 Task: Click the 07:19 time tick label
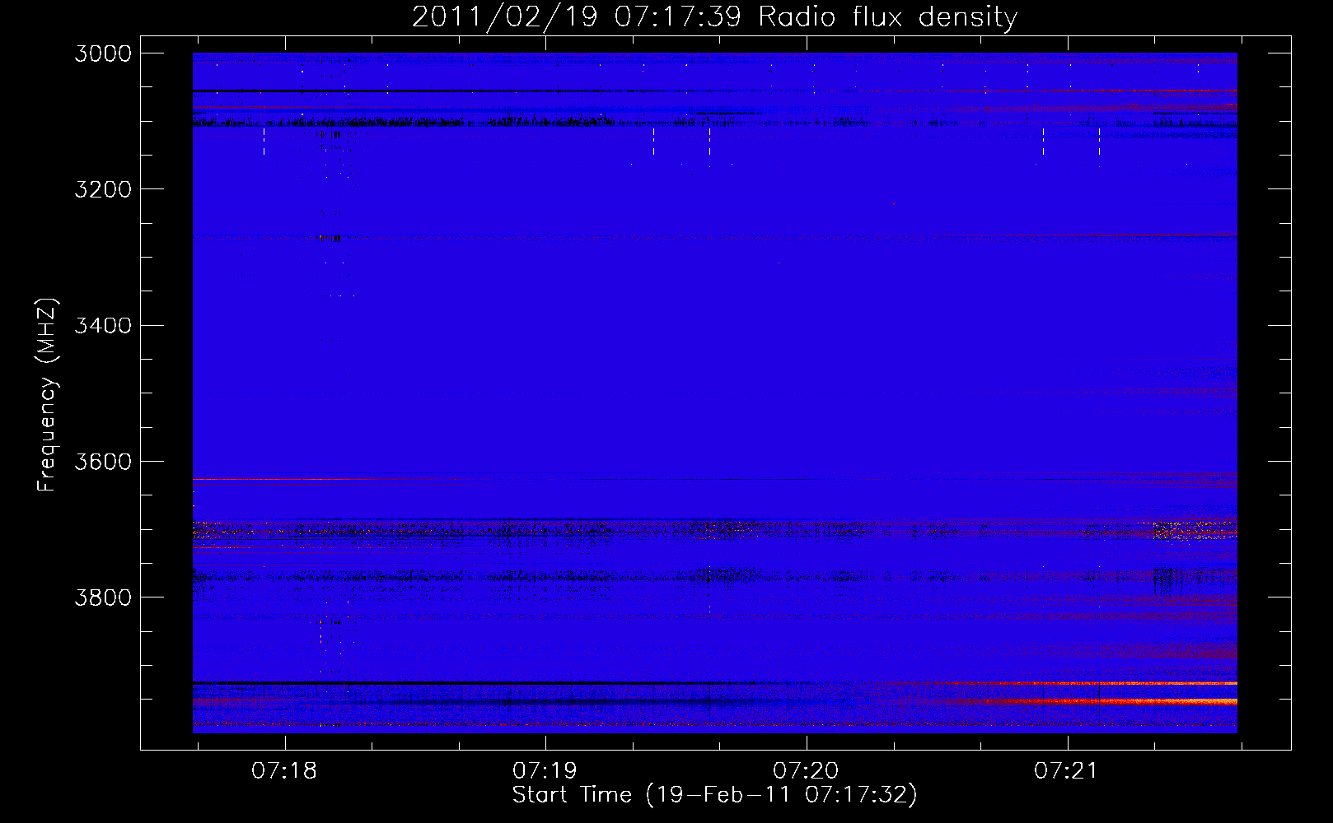[545, 771]
